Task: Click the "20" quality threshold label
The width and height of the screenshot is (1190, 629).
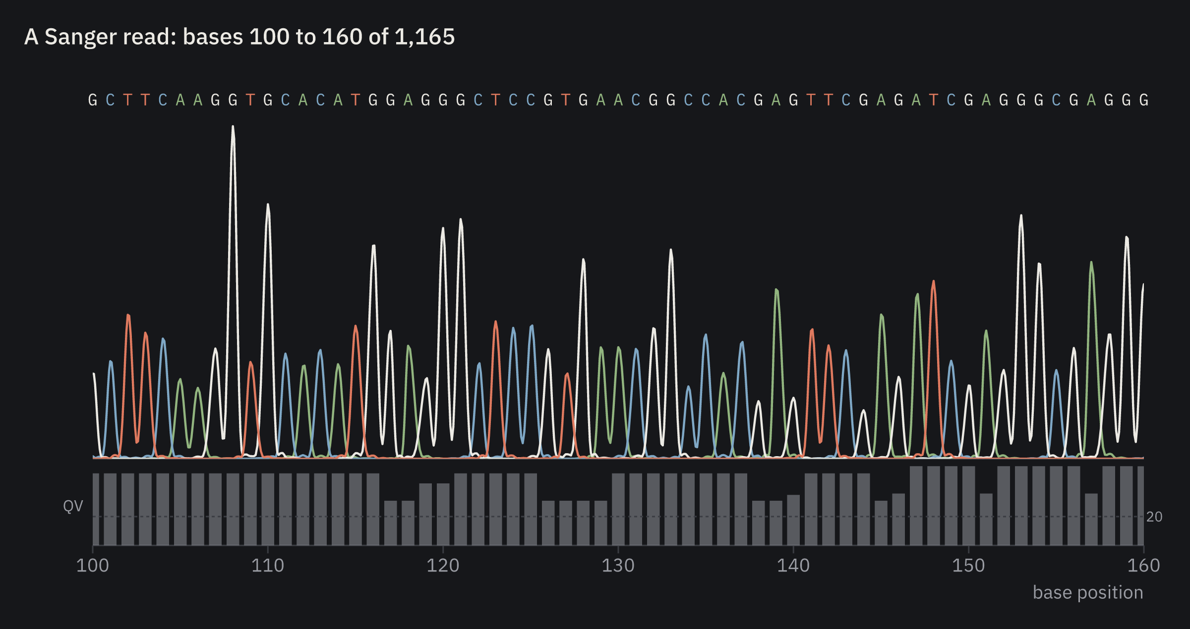Action: point(1154,517)
